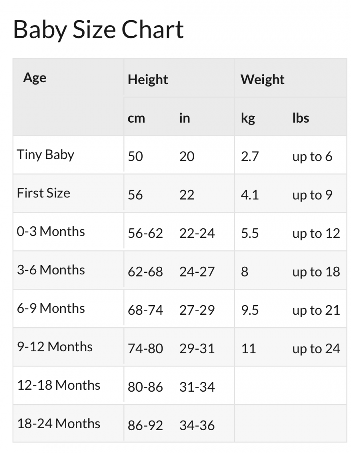Screen dimensions: 351x453
Task: Click the 86-92 cm height value
Action: [x=145, y=425]
